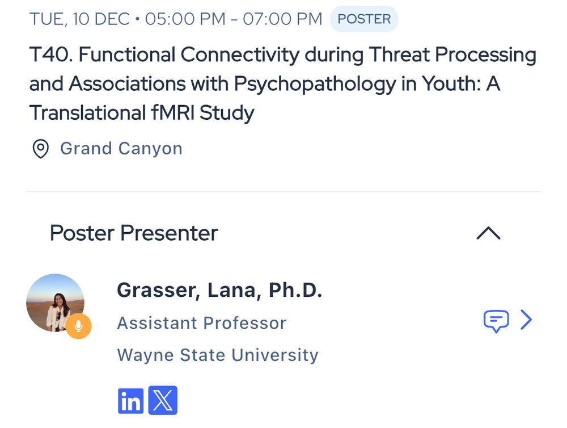
Task: Click the Assistant Professor job title
Action: (202, 323)
